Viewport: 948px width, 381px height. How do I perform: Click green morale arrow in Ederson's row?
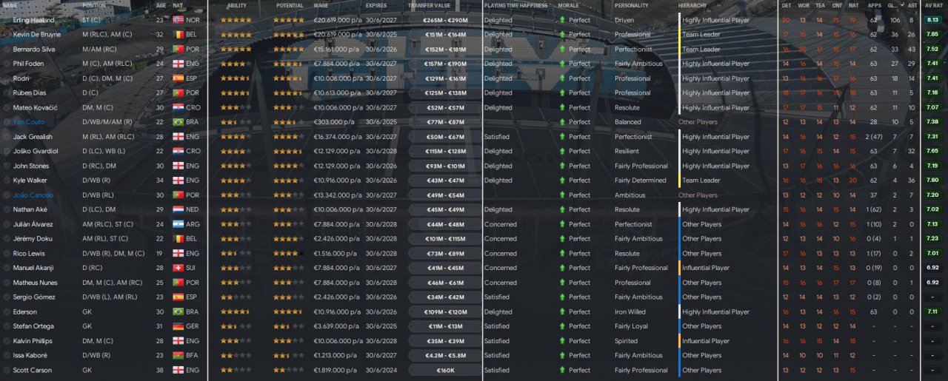(x=562, y=312)
